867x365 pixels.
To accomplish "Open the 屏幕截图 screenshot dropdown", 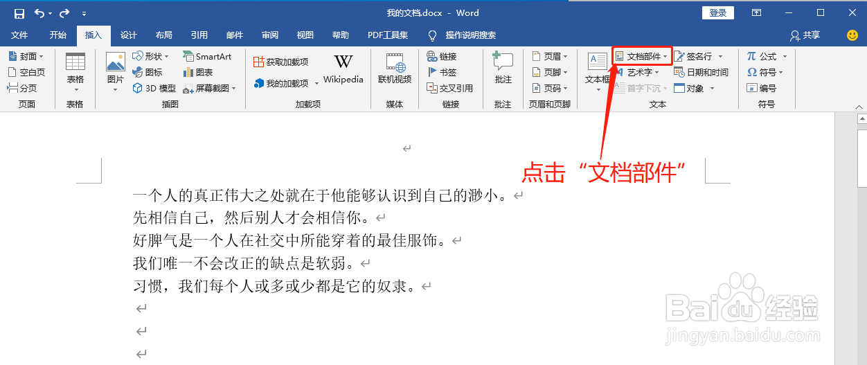I will [x=210, y=88].
